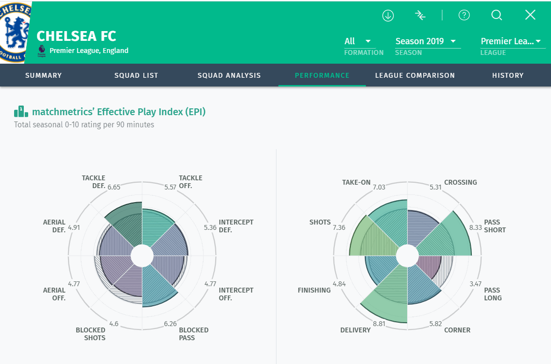This screenshot has width=551, height=364.
Task: Click the 3.47 Pass Long value
Action: 476,284
